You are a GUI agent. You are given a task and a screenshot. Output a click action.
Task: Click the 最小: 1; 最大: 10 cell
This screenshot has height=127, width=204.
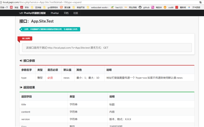tap(88, 78)
